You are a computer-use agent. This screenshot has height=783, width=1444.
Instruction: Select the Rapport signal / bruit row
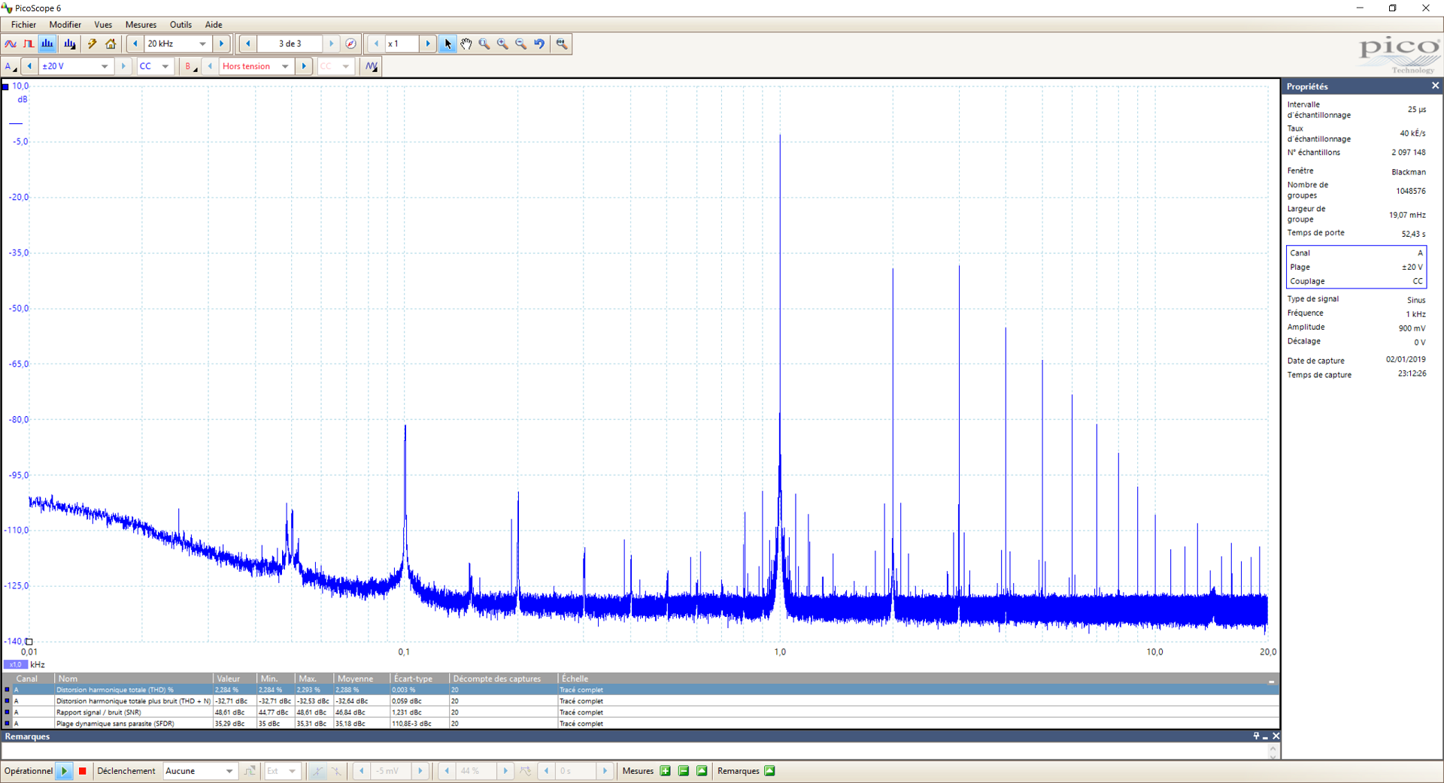tap(640, 712)
